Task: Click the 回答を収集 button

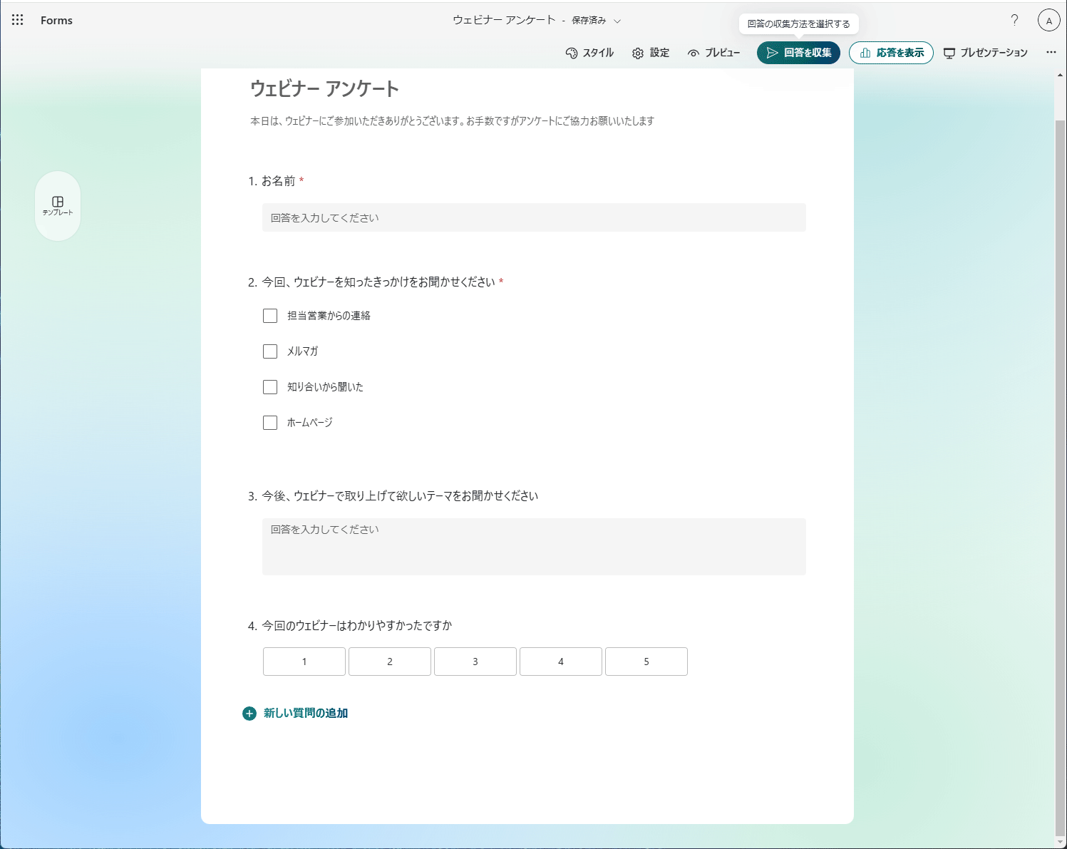Action: (x=798, y=52)
